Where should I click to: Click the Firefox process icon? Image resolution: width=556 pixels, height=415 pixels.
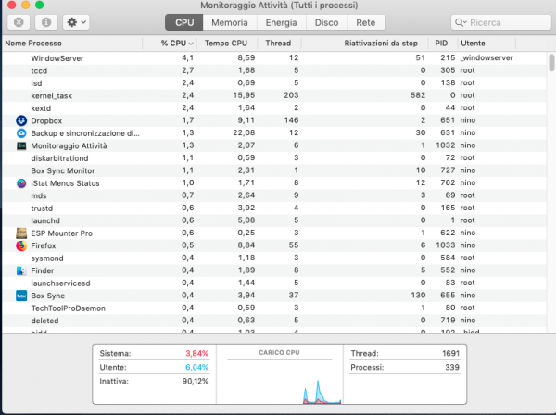click(21, 245)
